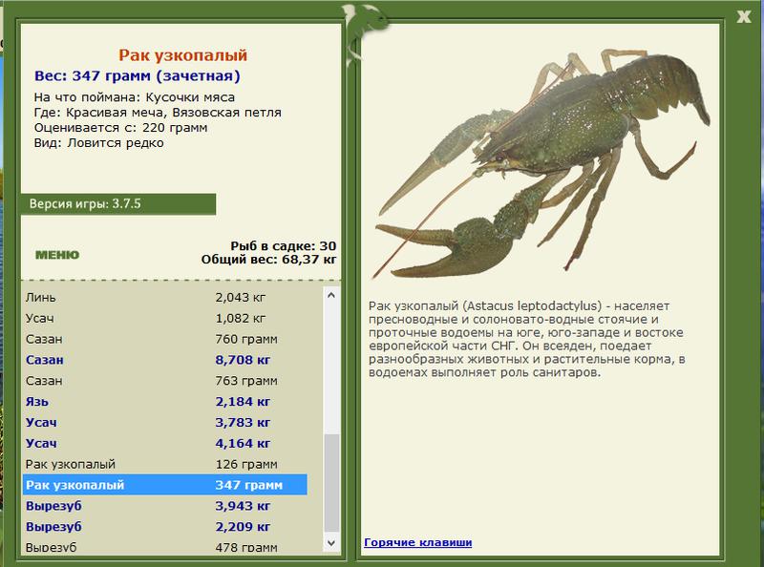Open the Горячие клавиши link
This screenshot has width=764, height=567.
point(417,542)
